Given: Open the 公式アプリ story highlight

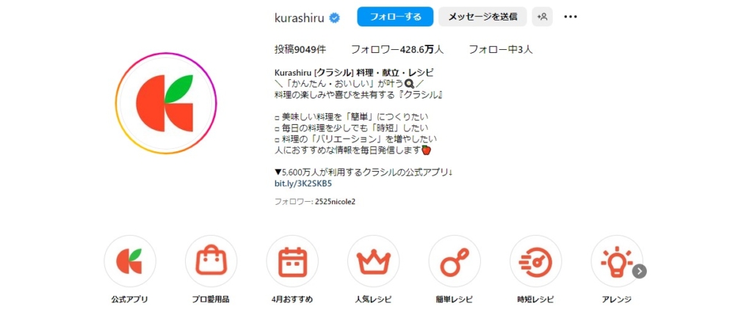Looking at the screenshot, I should 129,261.
